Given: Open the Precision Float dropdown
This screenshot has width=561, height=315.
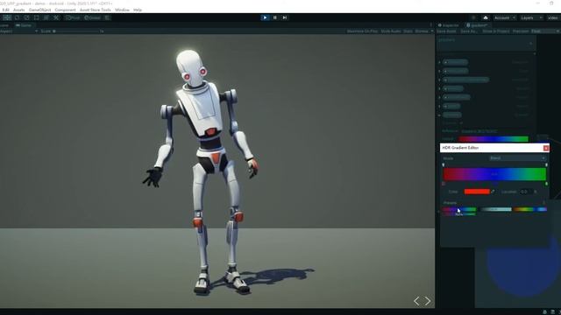Looking at the screenshot, I should tap(545, 31).
